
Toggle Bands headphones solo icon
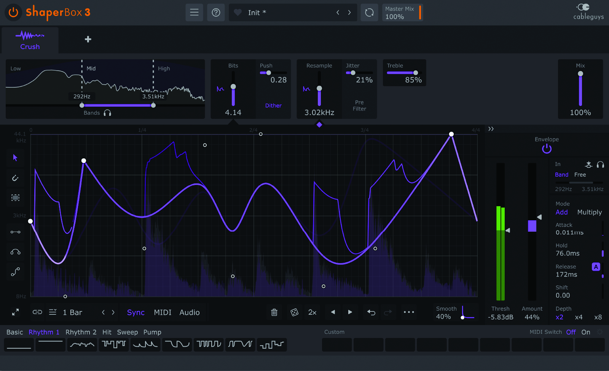pyautogui.click(x=107, y=113)
